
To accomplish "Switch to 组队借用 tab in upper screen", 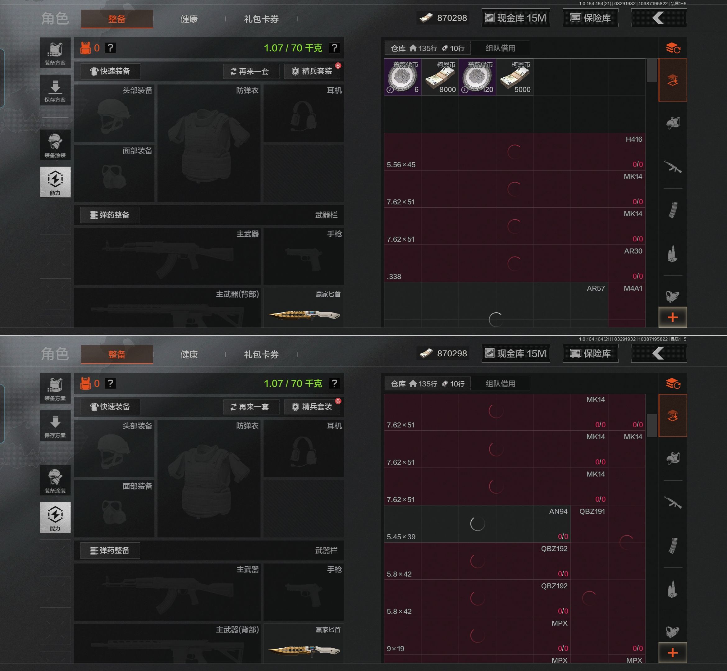I will click(x=501, y=48).
